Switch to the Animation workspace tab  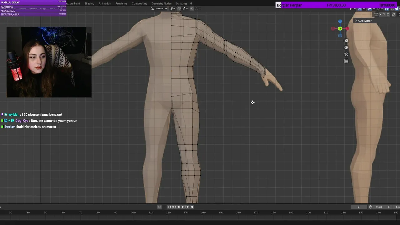point(105,3)
